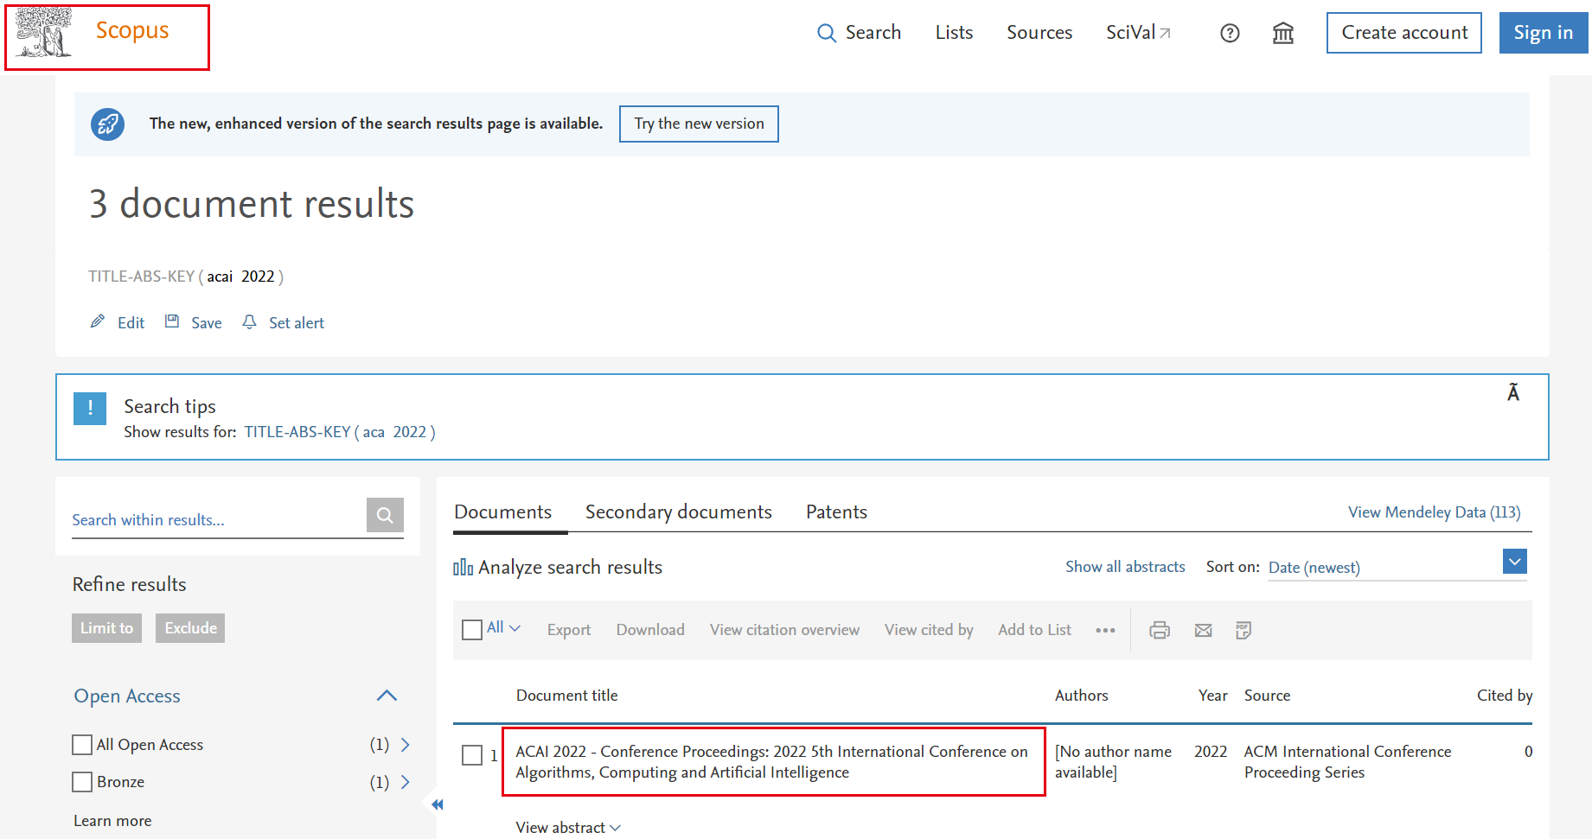Screen dimensions: 1592x839
Task: Click the email envelope icon
Action: pyautogui.click(x=1203, y=630)
